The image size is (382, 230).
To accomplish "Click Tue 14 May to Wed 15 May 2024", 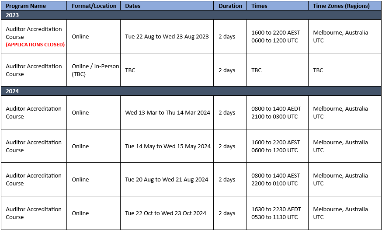I will 168,146.
